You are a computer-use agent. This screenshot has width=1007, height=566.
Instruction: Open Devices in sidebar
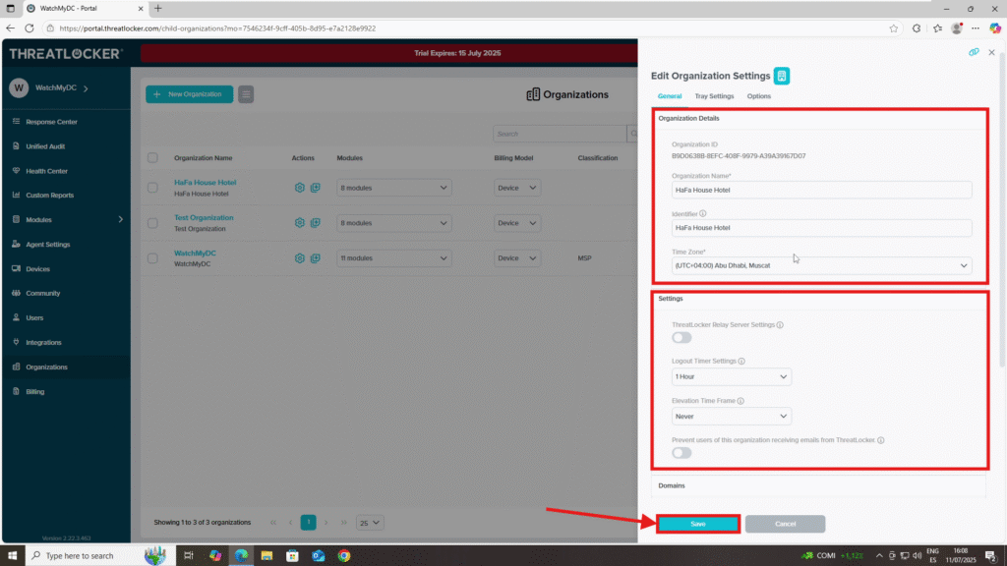click(x=37, y=269)
